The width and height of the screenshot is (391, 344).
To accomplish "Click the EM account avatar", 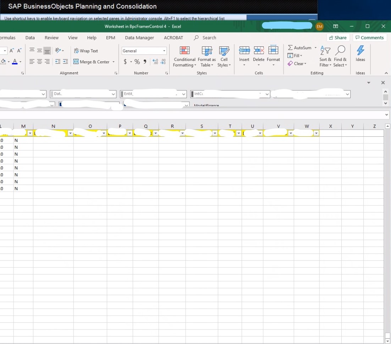I will 319,26.
